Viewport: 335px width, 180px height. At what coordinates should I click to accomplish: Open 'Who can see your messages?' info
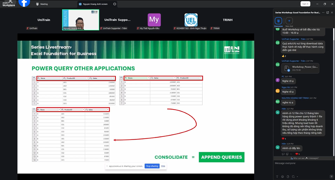pyautogui.click(x=304, y=158)
